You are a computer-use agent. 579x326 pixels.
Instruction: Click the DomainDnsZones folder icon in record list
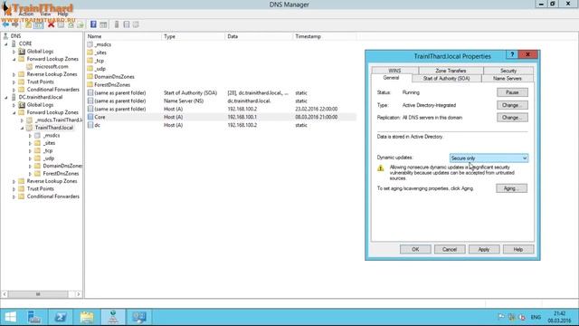(90, 76)
